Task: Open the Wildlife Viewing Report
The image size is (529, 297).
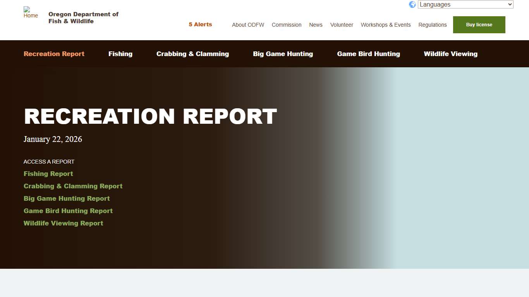Action: tap(63, 223)
